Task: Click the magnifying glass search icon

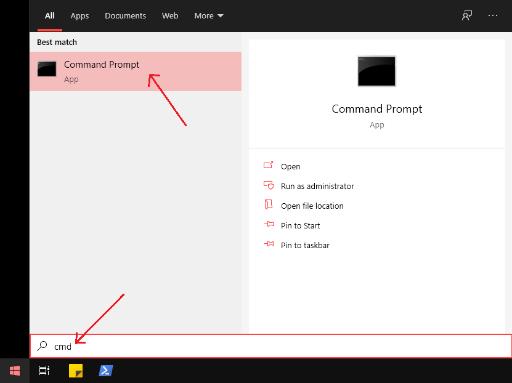Action: 42,346
